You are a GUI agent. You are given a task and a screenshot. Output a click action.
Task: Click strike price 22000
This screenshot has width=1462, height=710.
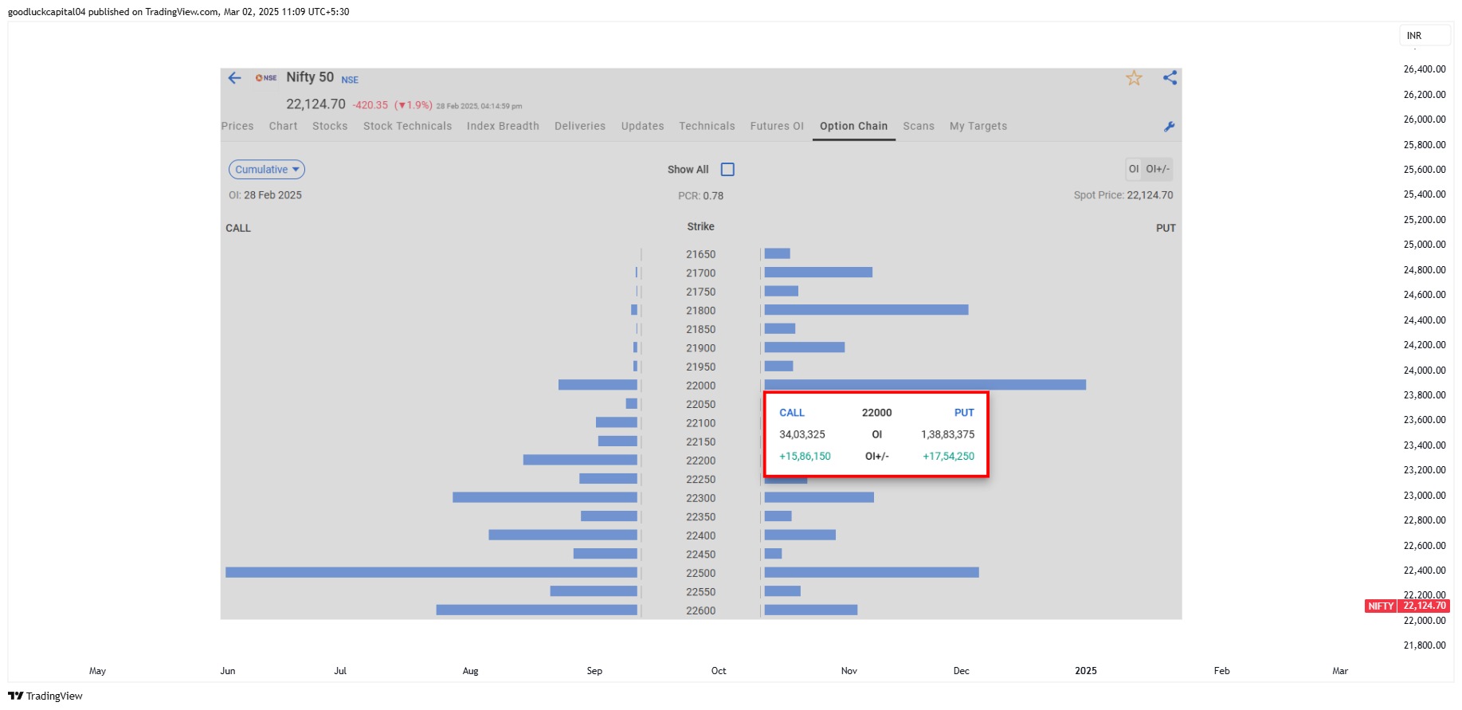[701, 386]
